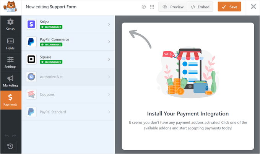Expand the Stripe row chevron
The image size is (260, 154).
click(x=109, y=24)
